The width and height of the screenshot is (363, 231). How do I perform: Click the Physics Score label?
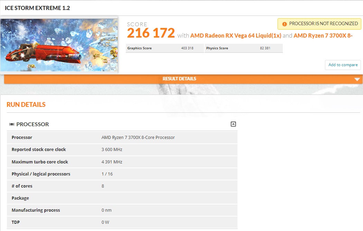tap(217, 48)
